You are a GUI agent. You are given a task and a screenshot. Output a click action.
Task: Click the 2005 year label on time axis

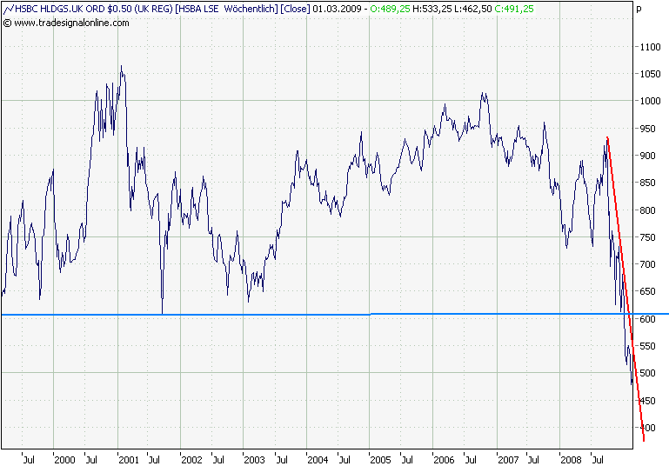point(380,460)
